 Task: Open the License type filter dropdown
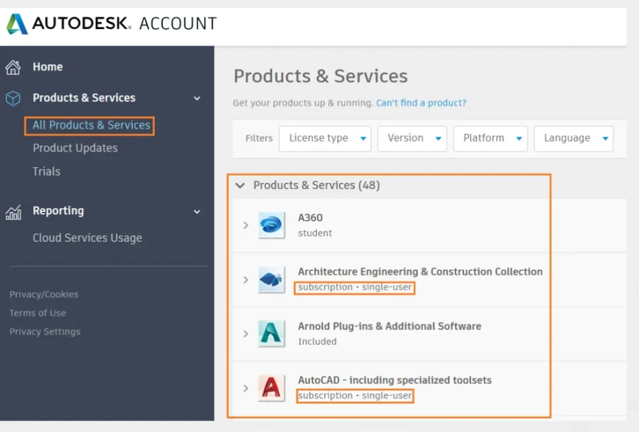[x=325, y=138]
